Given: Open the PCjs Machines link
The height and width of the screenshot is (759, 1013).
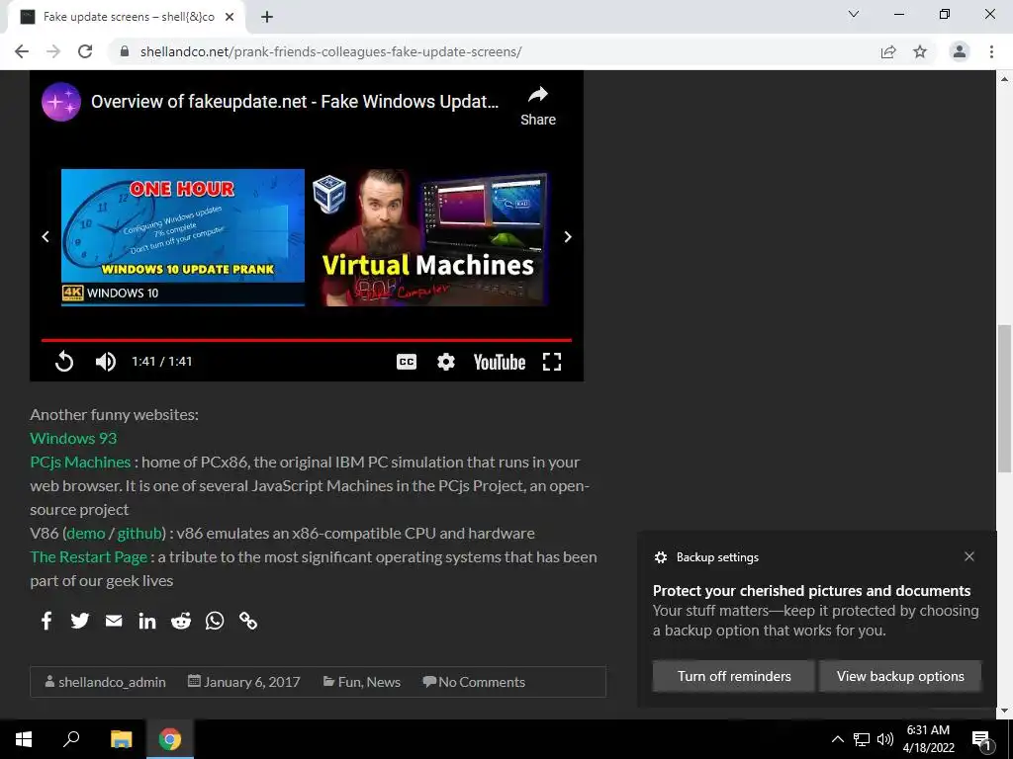Looking at the screenshot, I should click(x=80, y=463).
